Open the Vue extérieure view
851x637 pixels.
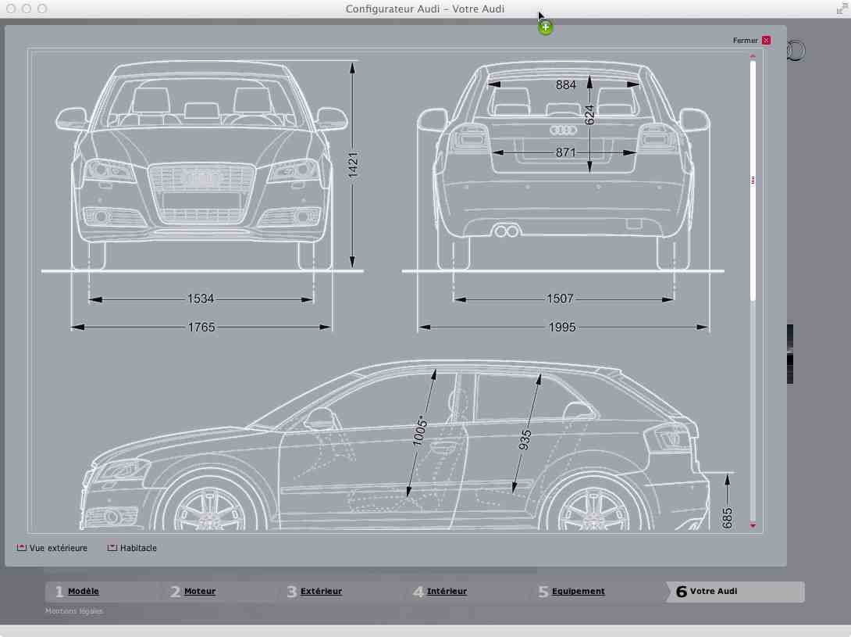(x=58, y=548)
